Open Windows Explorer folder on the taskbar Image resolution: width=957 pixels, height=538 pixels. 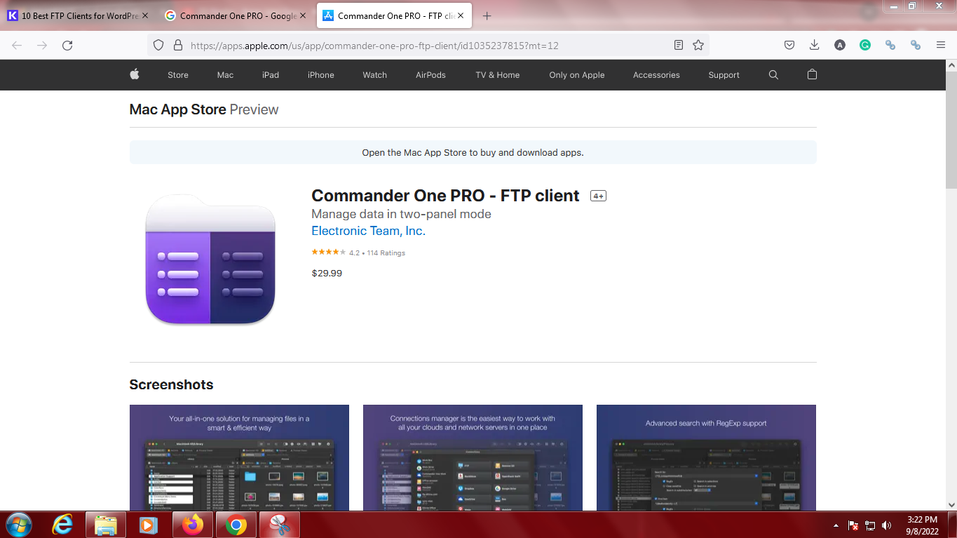coord(106,525)
